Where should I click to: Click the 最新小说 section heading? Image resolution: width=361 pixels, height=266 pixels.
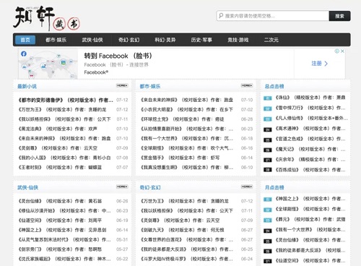tap(27, 86)
